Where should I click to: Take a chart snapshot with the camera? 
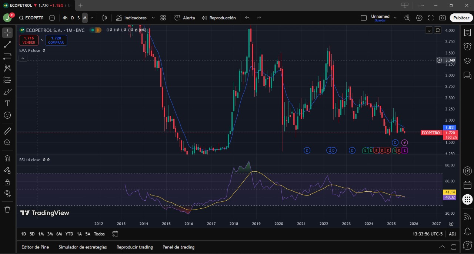coord(442,17)
